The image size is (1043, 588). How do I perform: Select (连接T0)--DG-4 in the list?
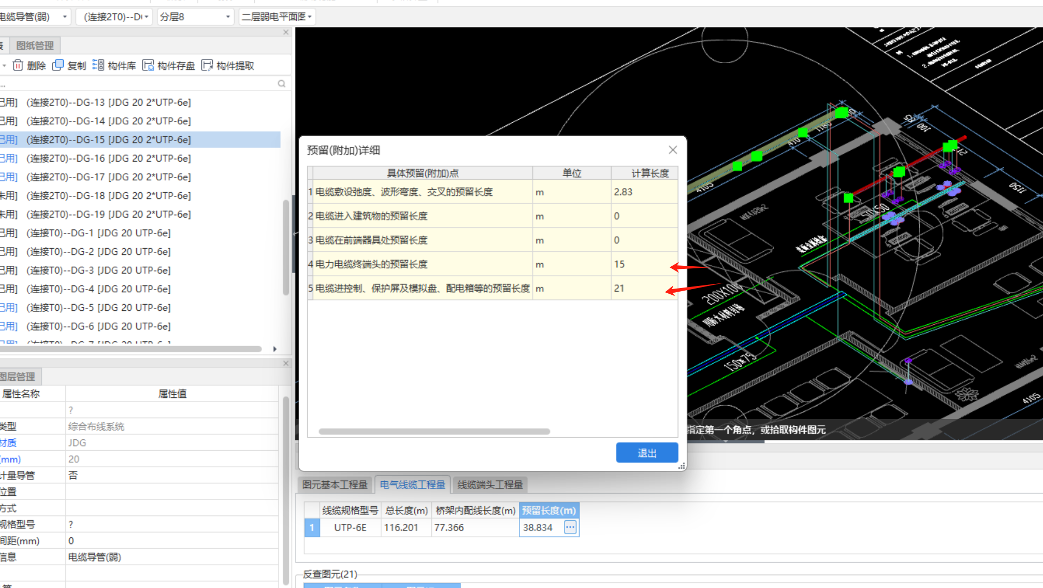98,289
